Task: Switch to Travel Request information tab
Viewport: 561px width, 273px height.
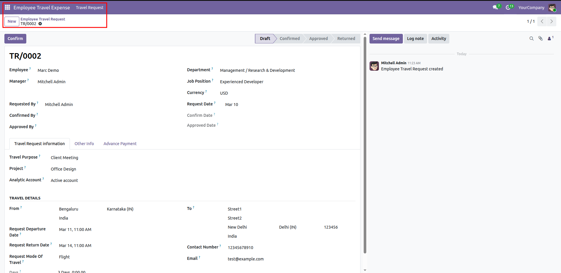Action: (39, 144)
